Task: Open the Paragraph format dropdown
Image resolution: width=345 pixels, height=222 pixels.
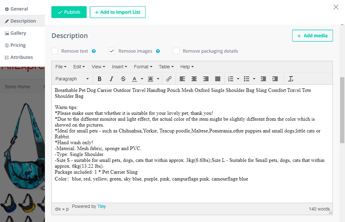Action: coord(72,79)
